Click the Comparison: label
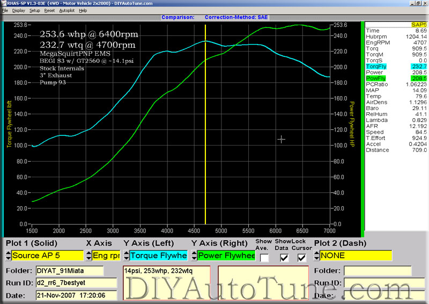 [x=178, y=17]
